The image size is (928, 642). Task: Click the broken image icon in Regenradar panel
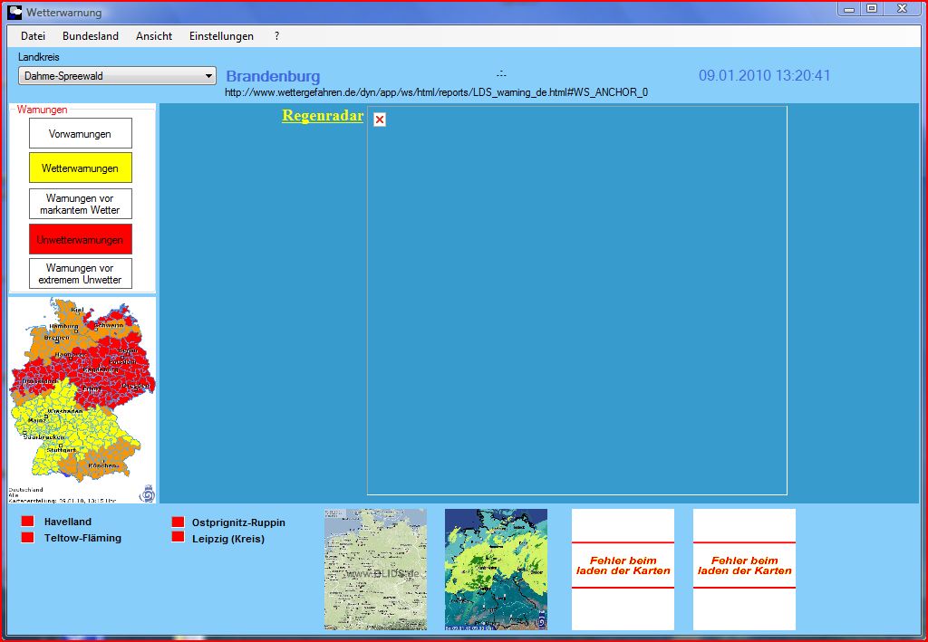[380, 120]
